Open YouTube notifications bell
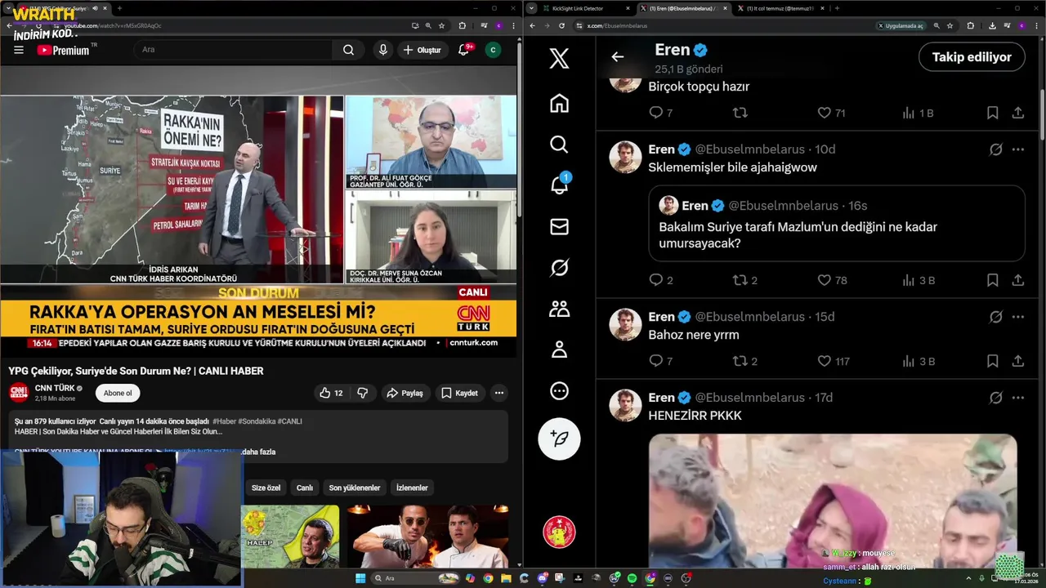 point(463,50)
